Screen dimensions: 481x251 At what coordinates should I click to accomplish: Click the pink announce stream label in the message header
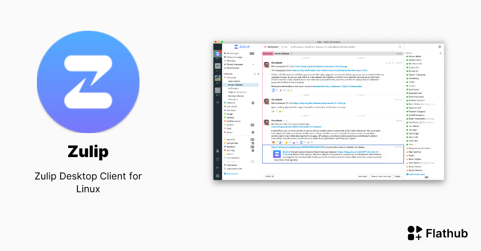point(268,53)
